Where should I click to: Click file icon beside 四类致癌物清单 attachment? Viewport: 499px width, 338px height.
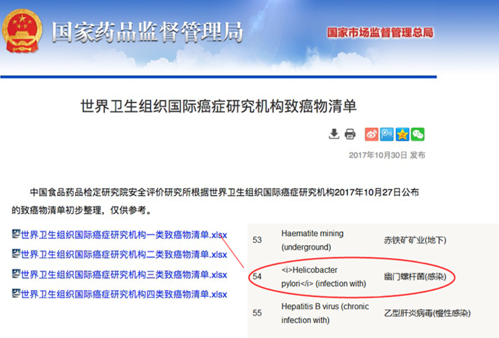pos(16,294)
